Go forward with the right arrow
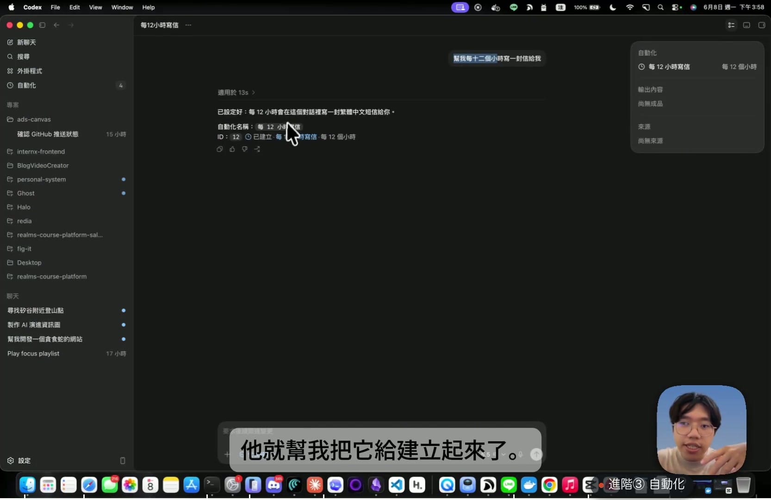The height and width of the screenshot is (500, 771). (71, 25)
